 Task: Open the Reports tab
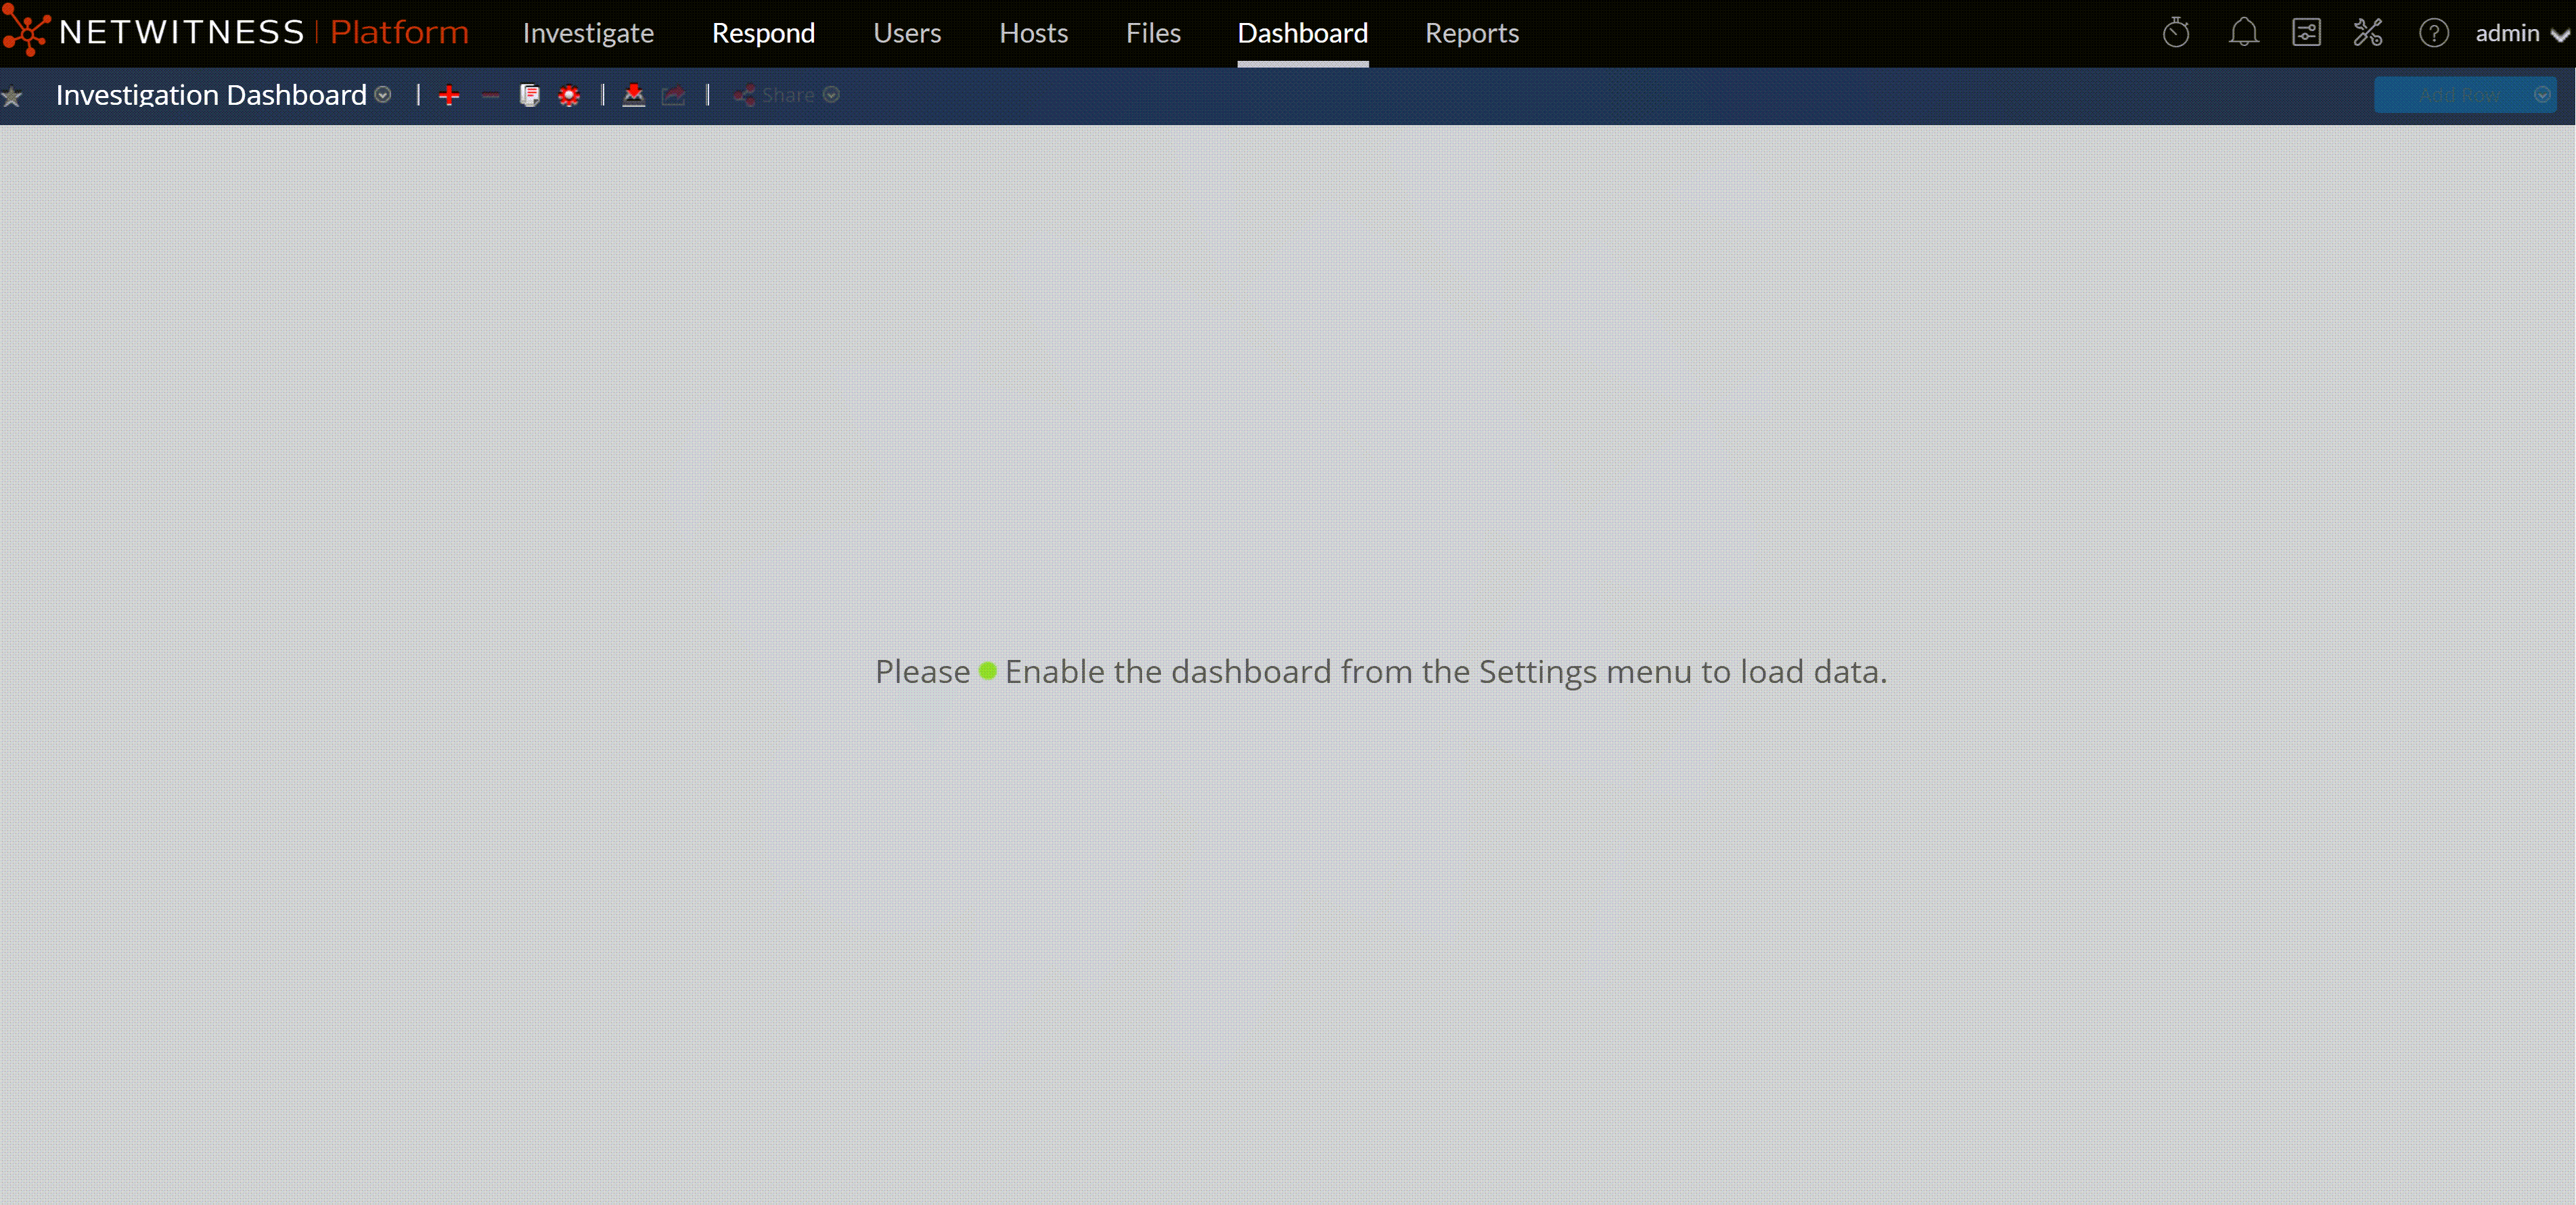click(x=1471, y=33)
